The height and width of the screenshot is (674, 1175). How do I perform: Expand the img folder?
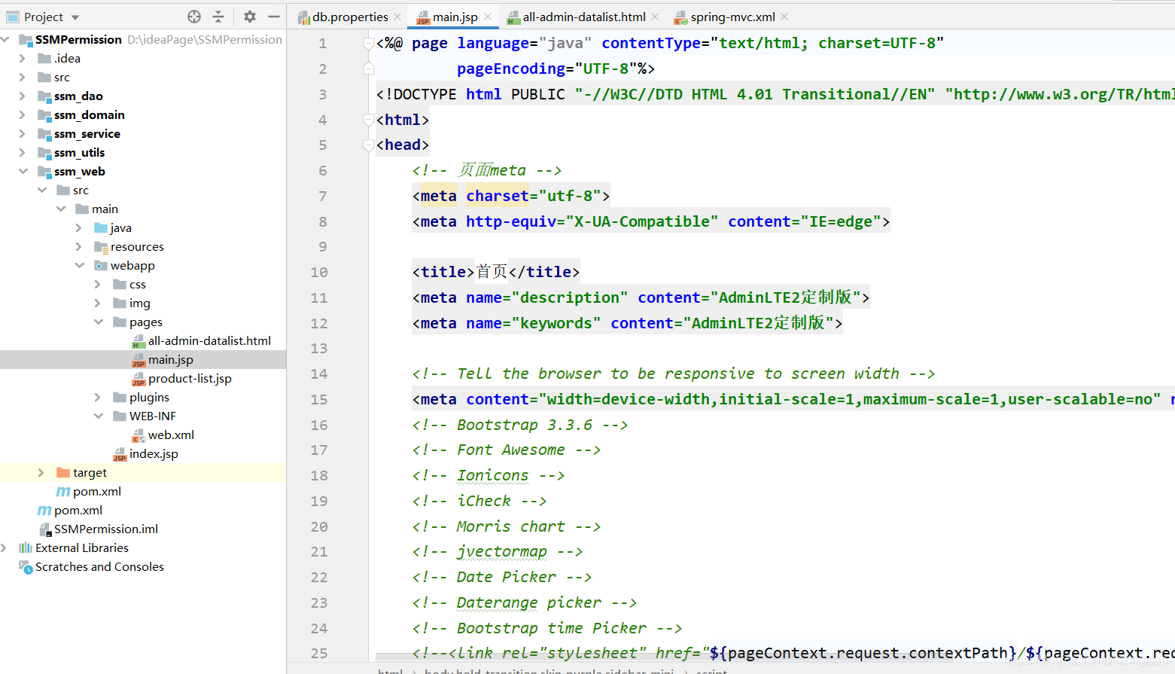pyautogui.click(x=97, y=303)
